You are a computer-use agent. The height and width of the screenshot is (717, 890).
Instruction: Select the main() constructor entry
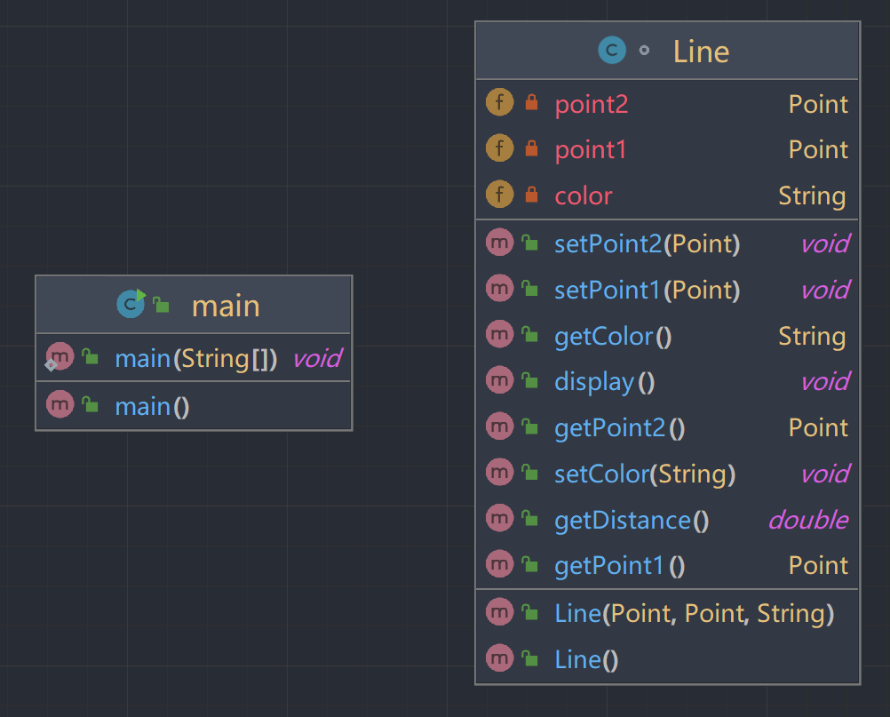152,406
